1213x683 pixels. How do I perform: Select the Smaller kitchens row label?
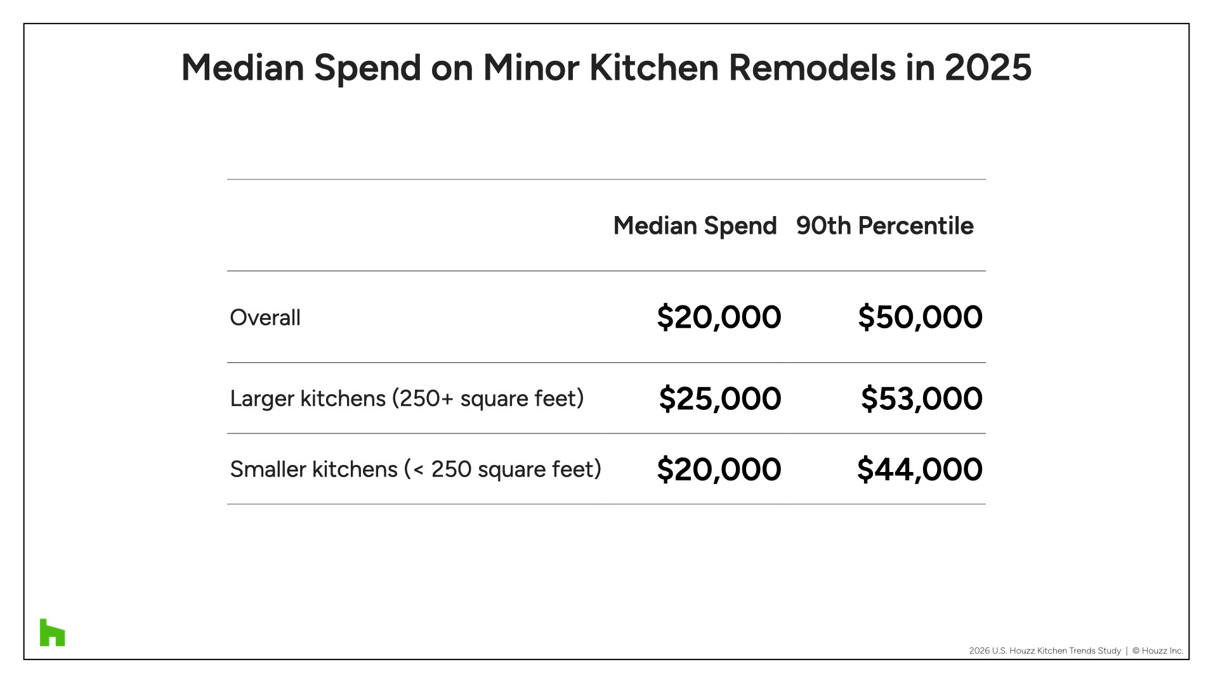(x=416, y=469)
